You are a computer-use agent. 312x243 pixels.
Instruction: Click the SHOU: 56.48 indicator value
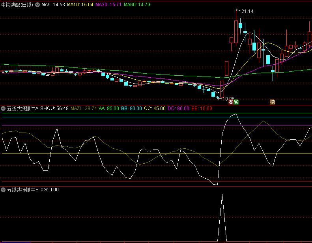point(54,108)
